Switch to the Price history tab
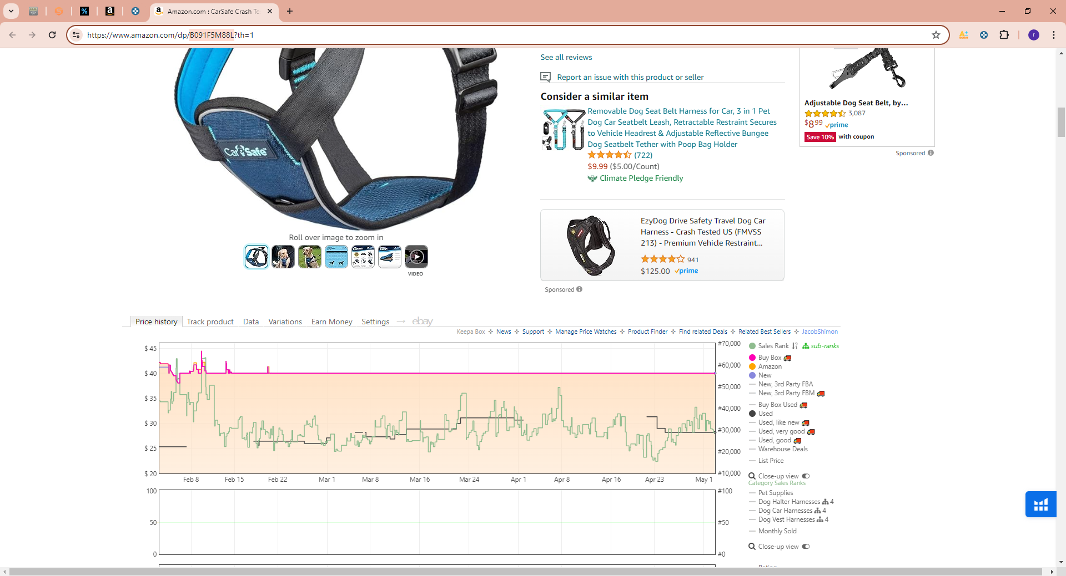The width and height of the screenshot is (1066, 576). [x=157, y=322]
